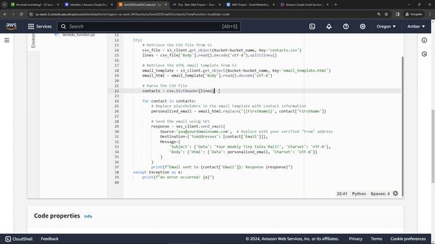
Task: Open the left hamburger navigation menu
Action: point(7,41)
